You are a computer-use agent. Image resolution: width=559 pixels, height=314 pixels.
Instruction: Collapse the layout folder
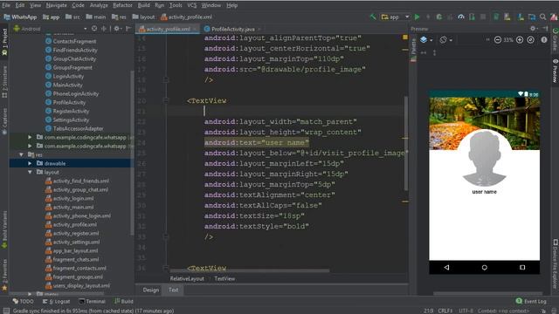tap(30, 172)
